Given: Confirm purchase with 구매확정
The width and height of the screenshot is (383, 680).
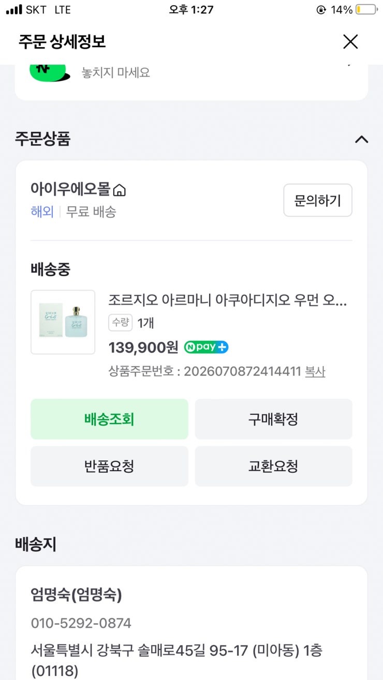Looking at the screenshot, I should point(273,419).
